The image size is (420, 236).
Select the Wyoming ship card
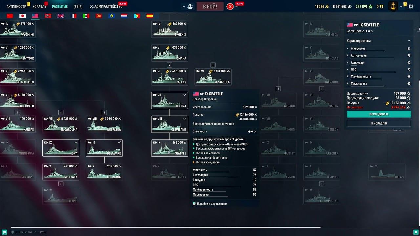[17, 29]
